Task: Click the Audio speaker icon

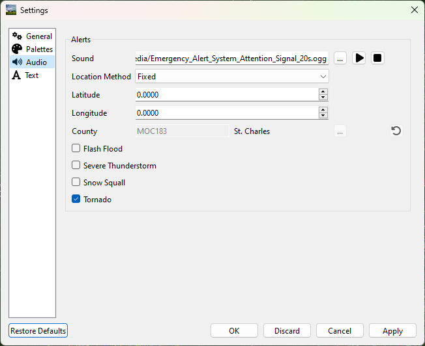Action: pyautogui.click(x=17, y=62)
